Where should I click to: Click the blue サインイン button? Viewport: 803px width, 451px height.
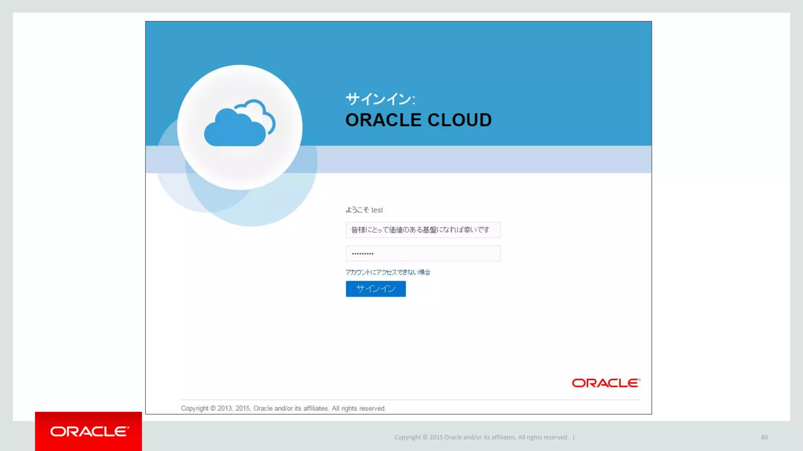pyautogui.click(x=376, y=289)
